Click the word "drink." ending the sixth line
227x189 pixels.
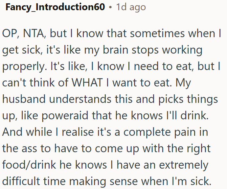click(194, 115)
